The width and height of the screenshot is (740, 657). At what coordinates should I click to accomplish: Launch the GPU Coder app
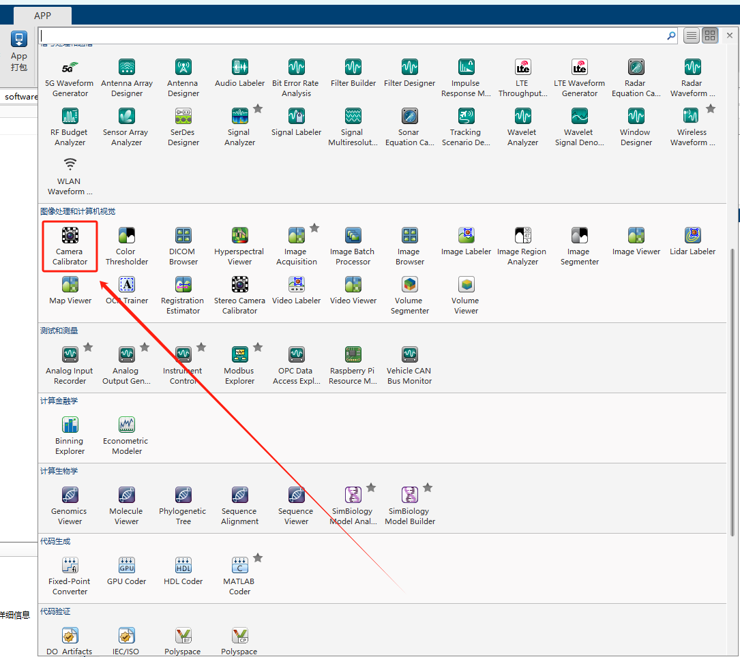(126, 572)
